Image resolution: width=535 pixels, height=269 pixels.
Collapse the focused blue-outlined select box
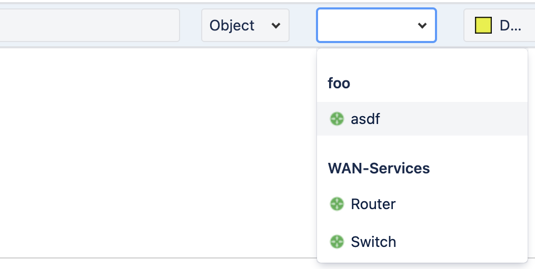click(x=377, y=26)
